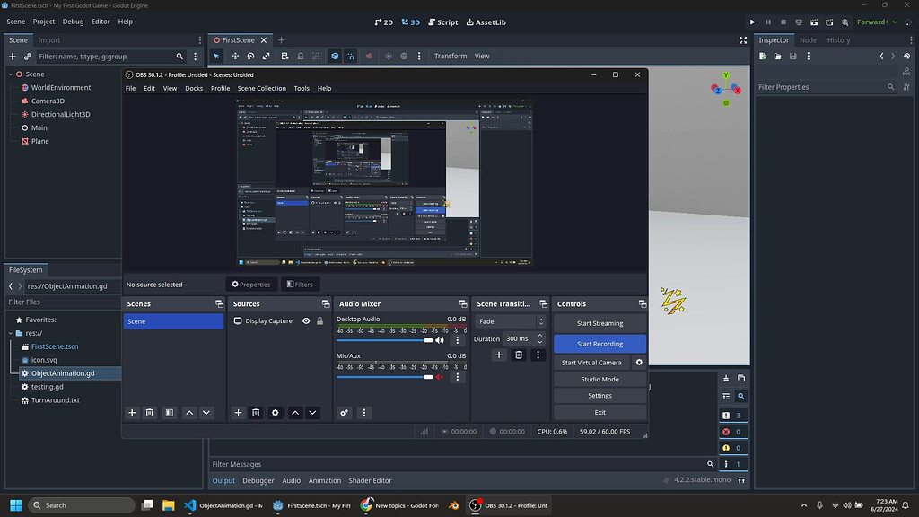Hide the Display Capture source with its eye toggle
Image resolution: width=919 pixels, height=517 pixels.
pos(305,321)
